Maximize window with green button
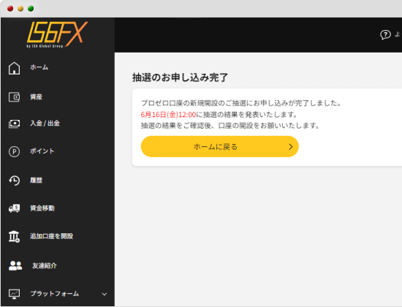402x307 pixels. tap(31, 9)
